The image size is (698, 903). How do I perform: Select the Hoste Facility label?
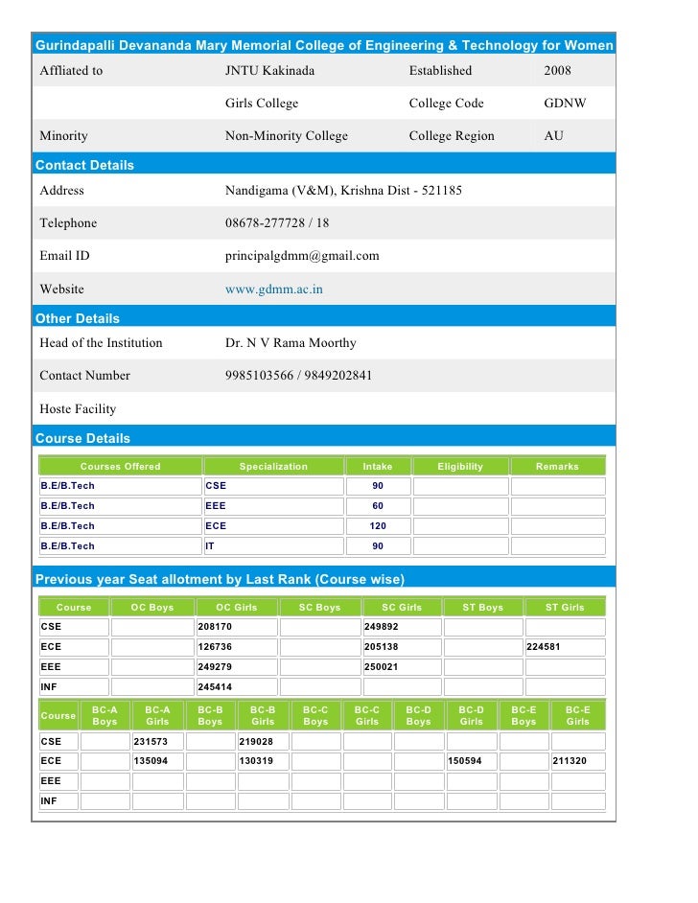[x=78, y=409]
